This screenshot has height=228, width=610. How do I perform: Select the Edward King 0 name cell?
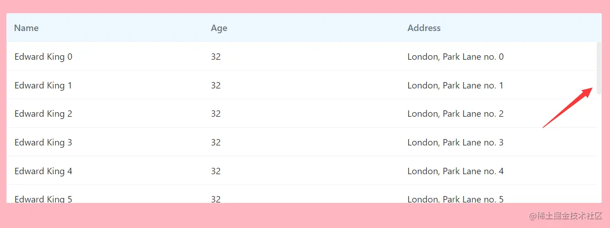(43, 57)
